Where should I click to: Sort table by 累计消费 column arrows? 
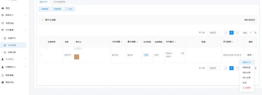pyautogui.click(x=137, y=42)
